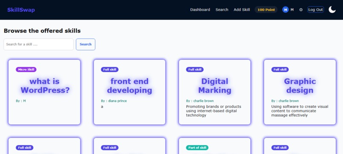The width and height of the screenshot is (343, 154).
Task: Click the Graphic design description text
Action: point(300,111)
